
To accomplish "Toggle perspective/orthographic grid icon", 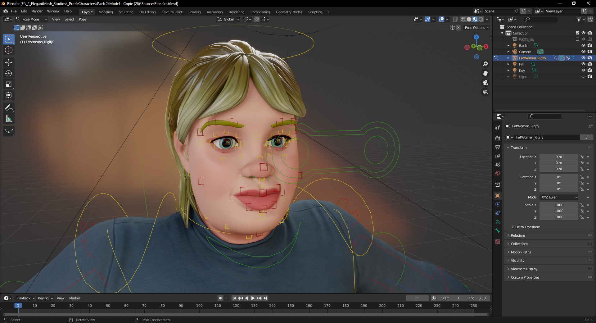I will point(485,92).
